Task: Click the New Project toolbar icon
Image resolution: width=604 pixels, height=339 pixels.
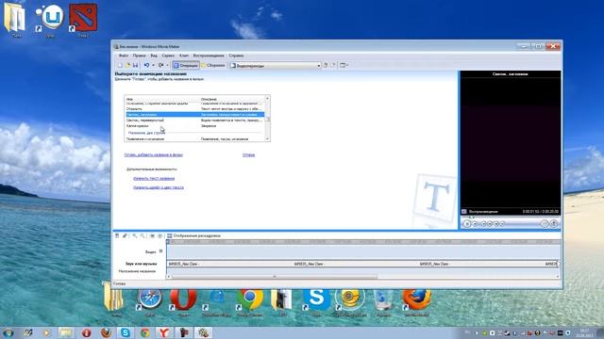Action: click(x=120, y=65)
